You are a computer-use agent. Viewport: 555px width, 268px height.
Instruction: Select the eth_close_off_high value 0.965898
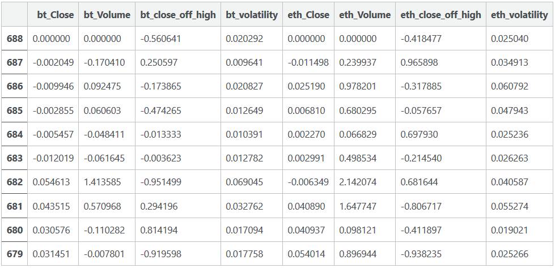coord(419,62)
